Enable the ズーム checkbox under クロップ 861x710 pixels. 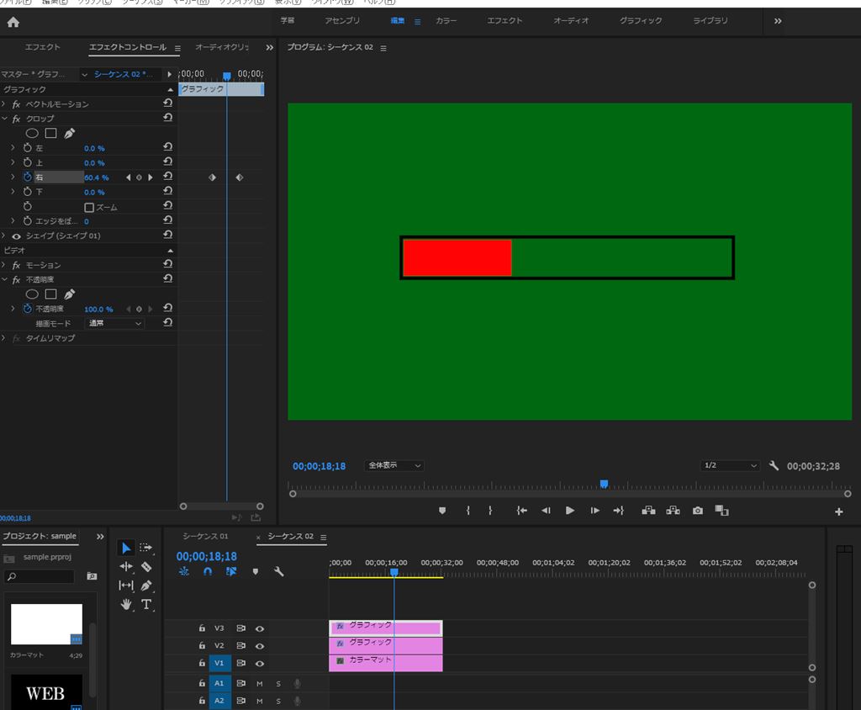(89, 207)
